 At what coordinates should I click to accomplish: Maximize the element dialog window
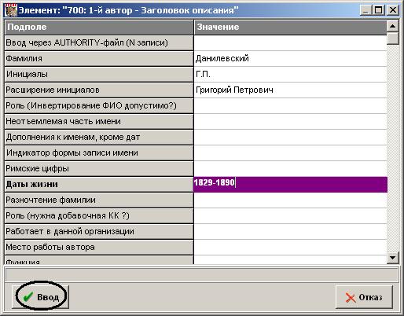(x=379, y=10)
